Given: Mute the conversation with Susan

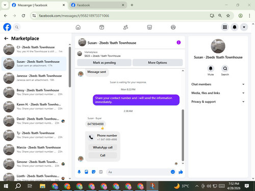Looking at the screenshot, I should [x=211, y=68].
